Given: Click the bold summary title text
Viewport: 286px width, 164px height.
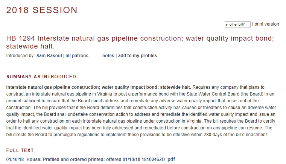Looking at the screenshot, I should pos(99,87).
